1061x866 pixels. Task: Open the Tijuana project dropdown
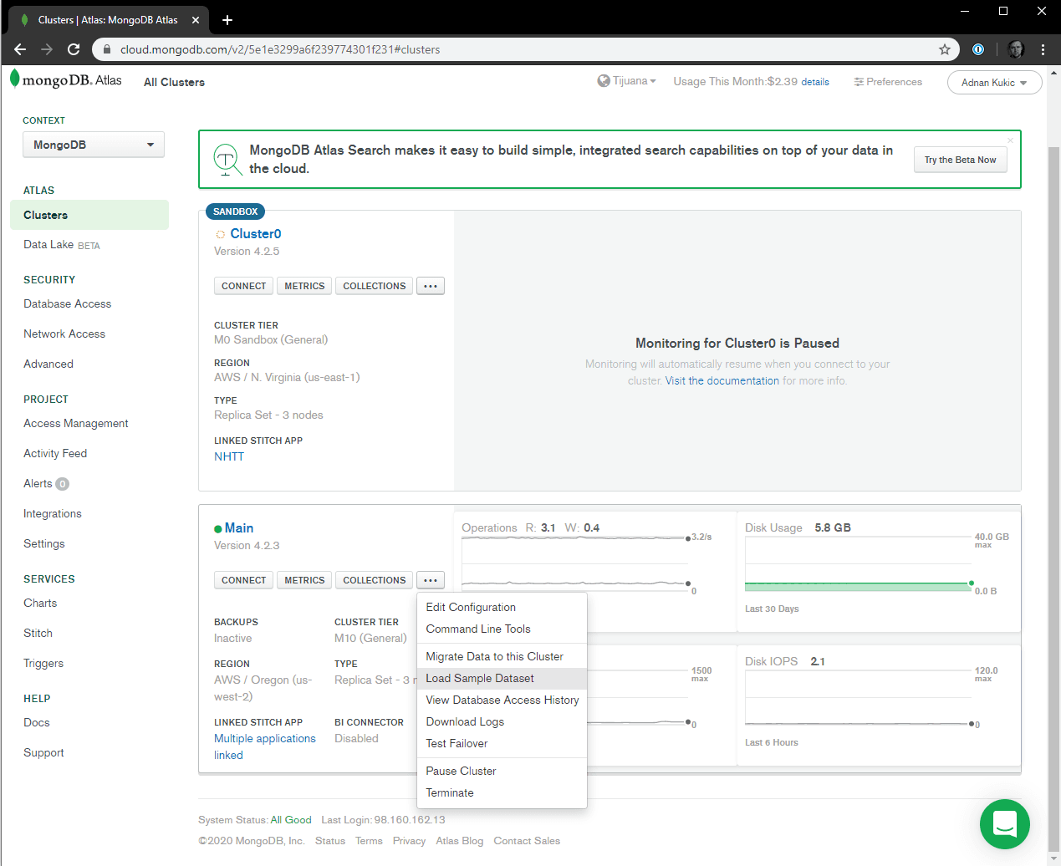[627, 81]
